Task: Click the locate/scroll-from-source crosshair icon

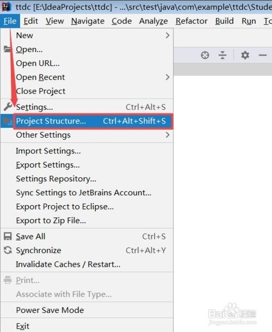Action: (205, 56)
